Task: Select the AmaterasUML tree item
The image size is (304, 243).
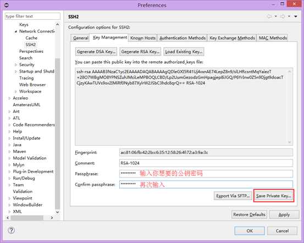Action: (x=26, y=105)
